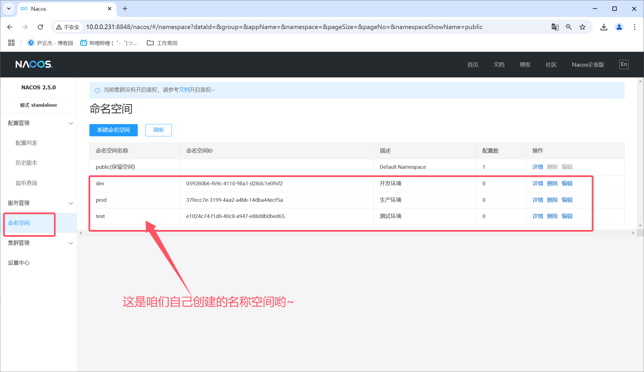Select 命名空间 in the sidebar menu
The height and width of the screenshot is (372, 644).
(19, 223)
